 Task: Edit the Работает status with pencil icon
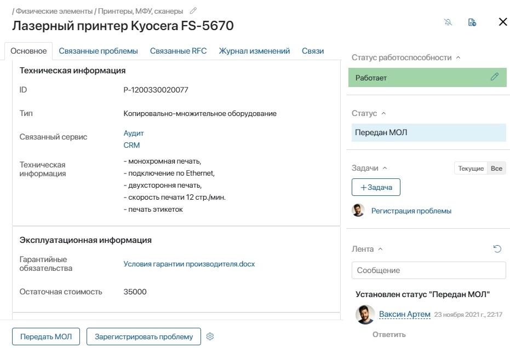(x=494, y=77)
